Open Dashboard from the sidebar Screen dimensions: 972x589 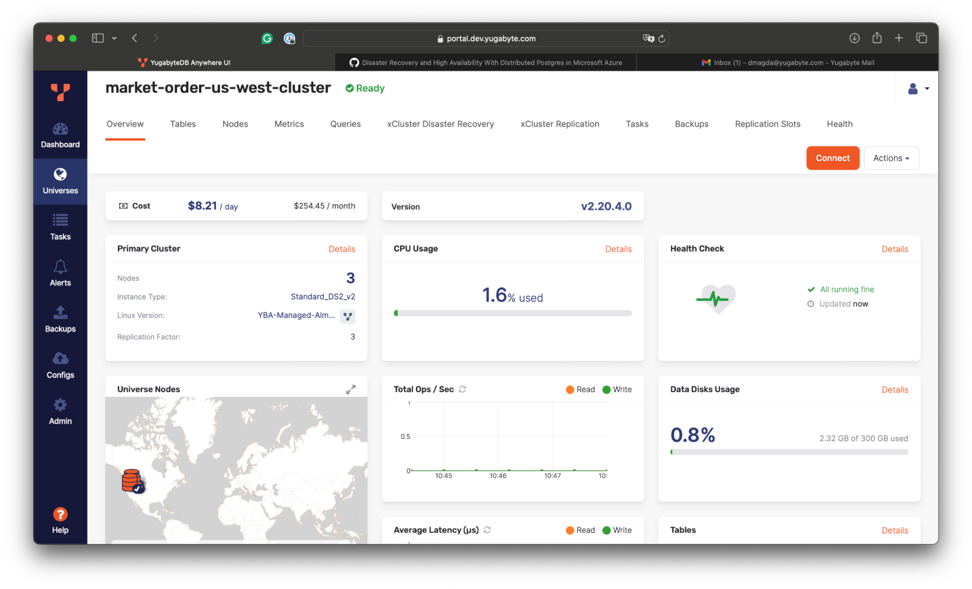click(60, 135)
